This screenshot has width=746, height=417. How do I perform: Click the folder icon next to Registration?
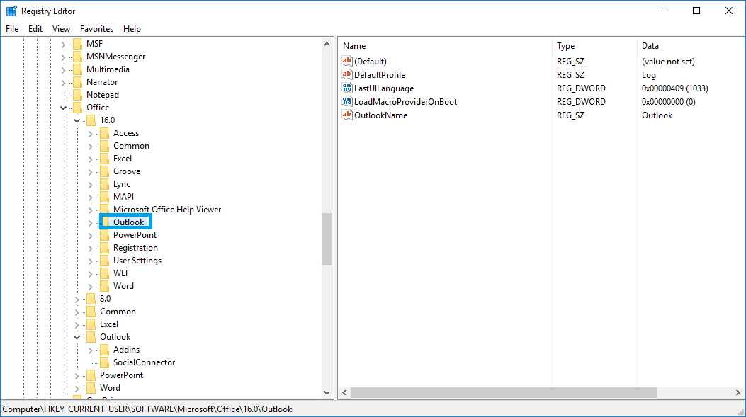[x=104, y=248]
